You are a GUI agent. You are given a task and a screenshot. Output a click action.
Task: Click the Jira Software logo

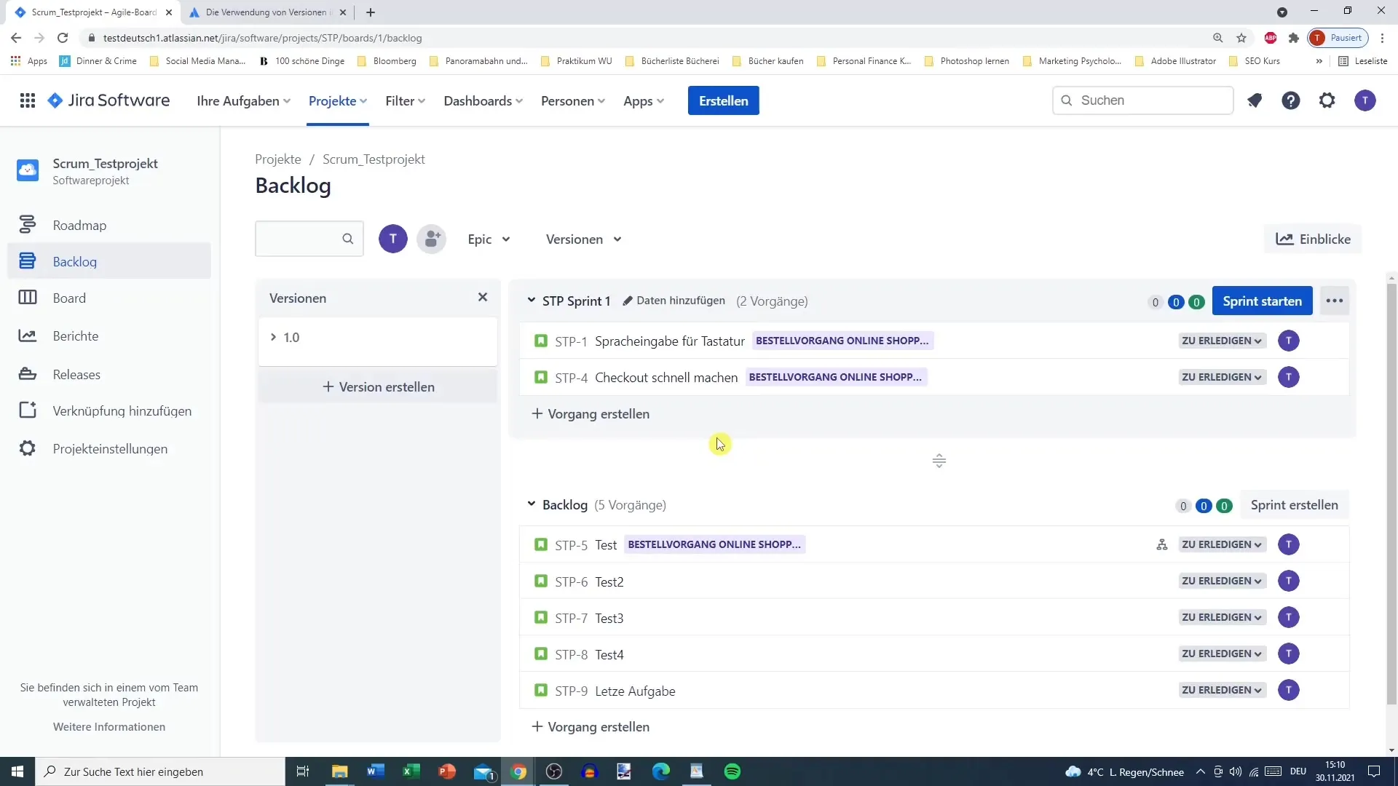click(108, 100)
